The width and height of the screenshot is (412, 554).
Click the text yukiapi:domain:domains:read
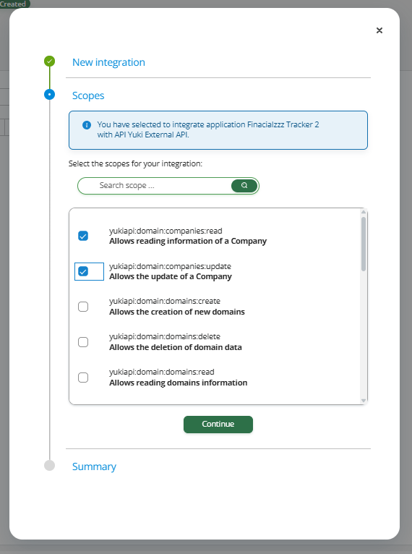[162, 372]
